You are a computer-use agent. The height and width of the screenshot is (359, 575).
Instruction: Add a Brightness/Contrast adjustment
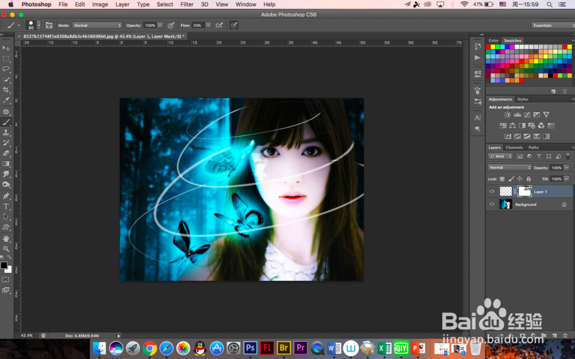[x=507, y=115]
